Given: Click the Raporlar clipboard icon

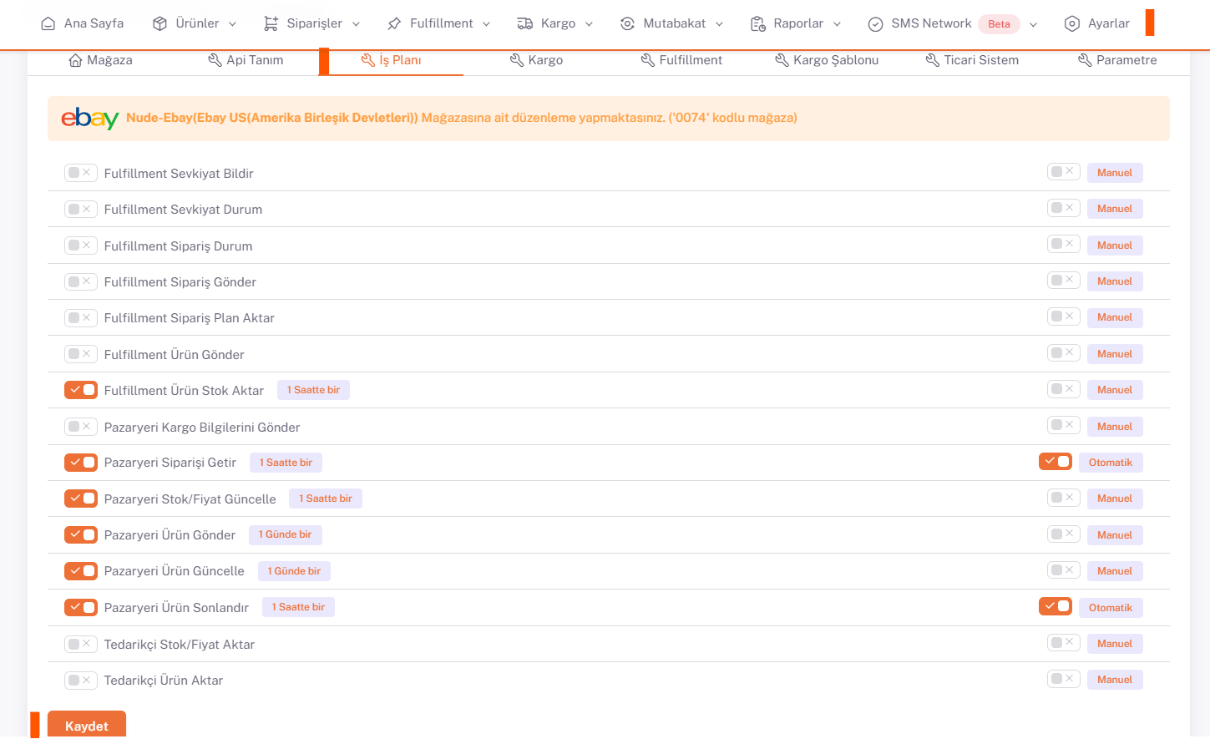Looking at the screenshot, I should point(757,23).
